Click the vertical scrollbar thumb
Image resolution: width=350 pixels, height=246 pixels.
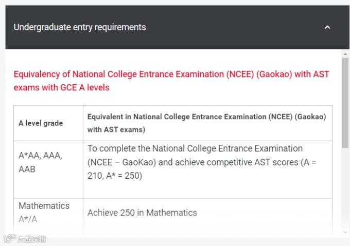click(x=345, y=103)
